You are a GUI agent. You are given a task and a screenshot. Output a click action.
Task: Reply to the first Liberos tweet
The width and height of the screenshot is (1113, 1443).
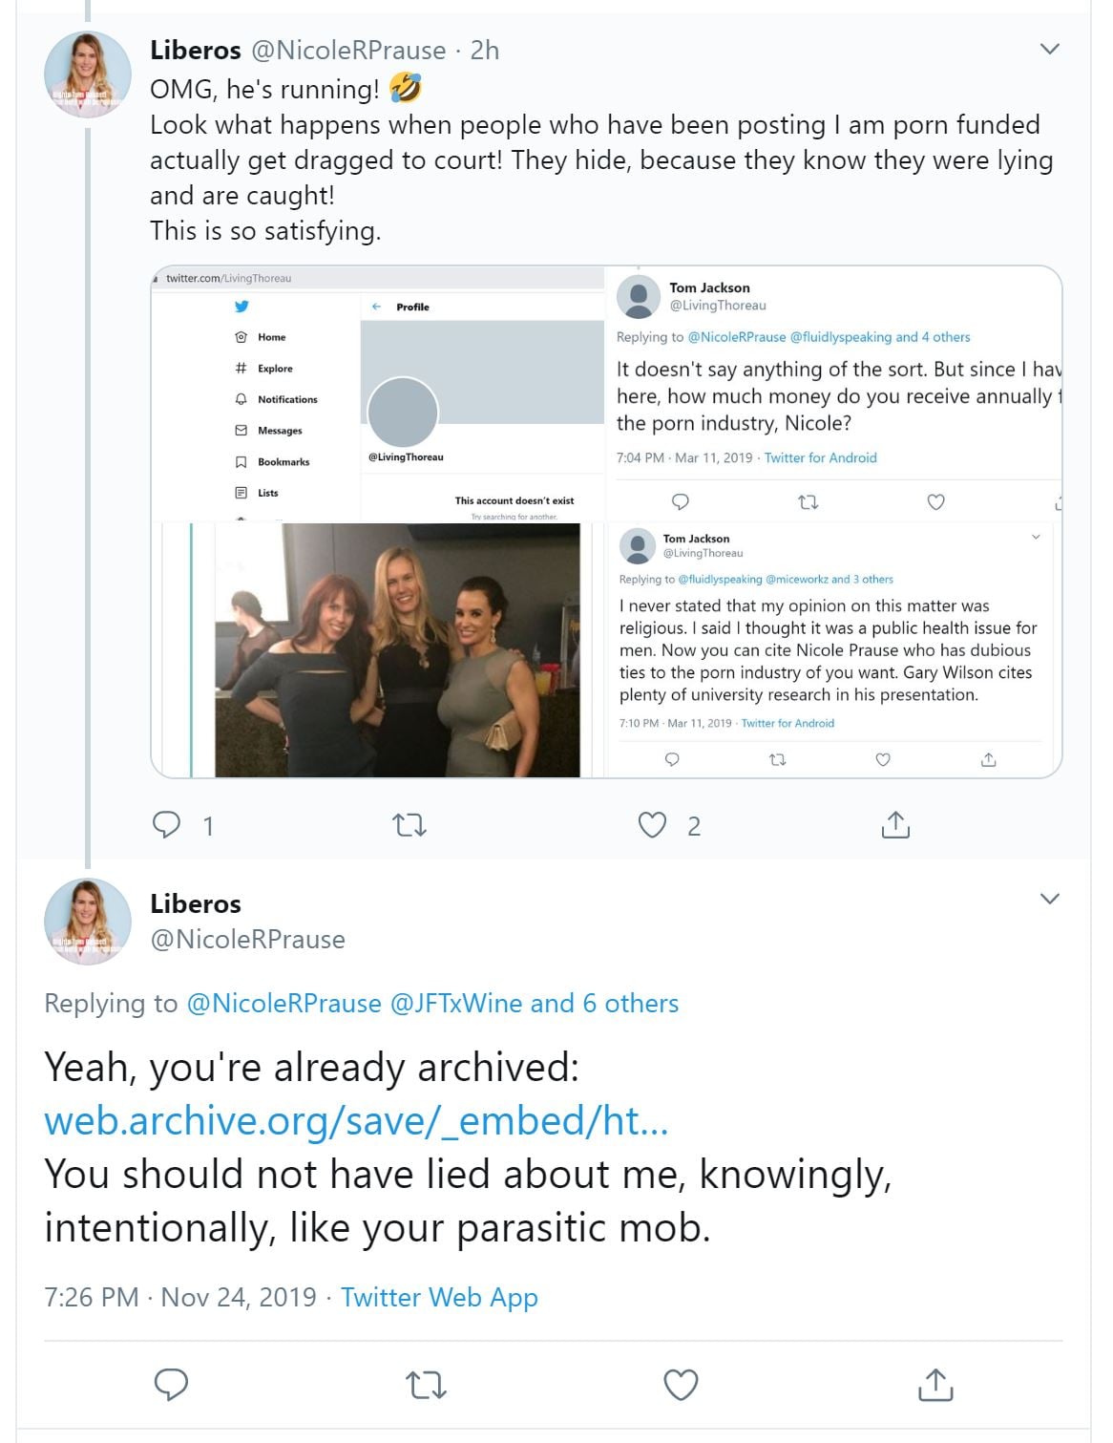pos(168,824)
